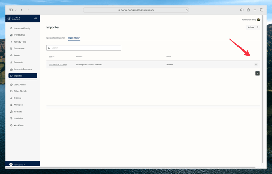Open the row options ellipsis menu
Screen dimensions: 272x174
256,64
